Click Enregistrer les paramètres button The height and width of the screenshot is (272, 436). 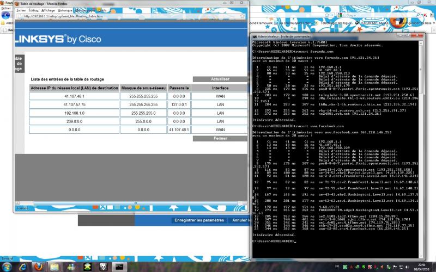click(x=199, y=220)
